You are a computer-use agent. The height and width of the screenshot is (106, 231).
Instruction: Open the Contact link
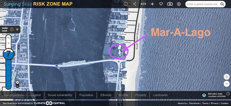(x=224, y=103)
